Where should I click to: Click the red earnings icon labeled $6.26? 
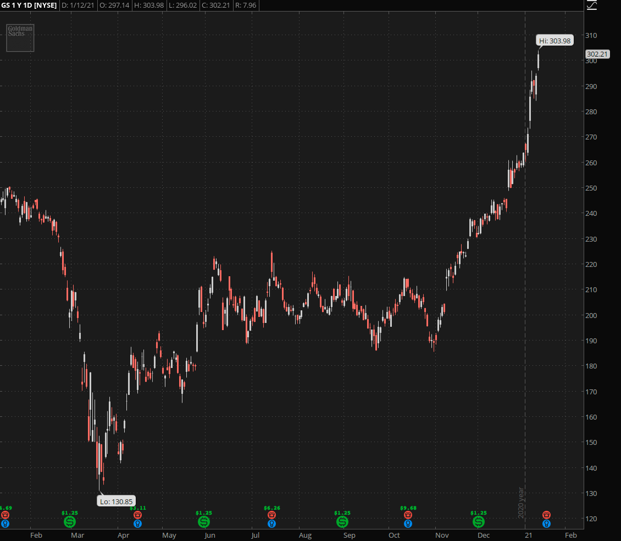click(x=271, y=515)
